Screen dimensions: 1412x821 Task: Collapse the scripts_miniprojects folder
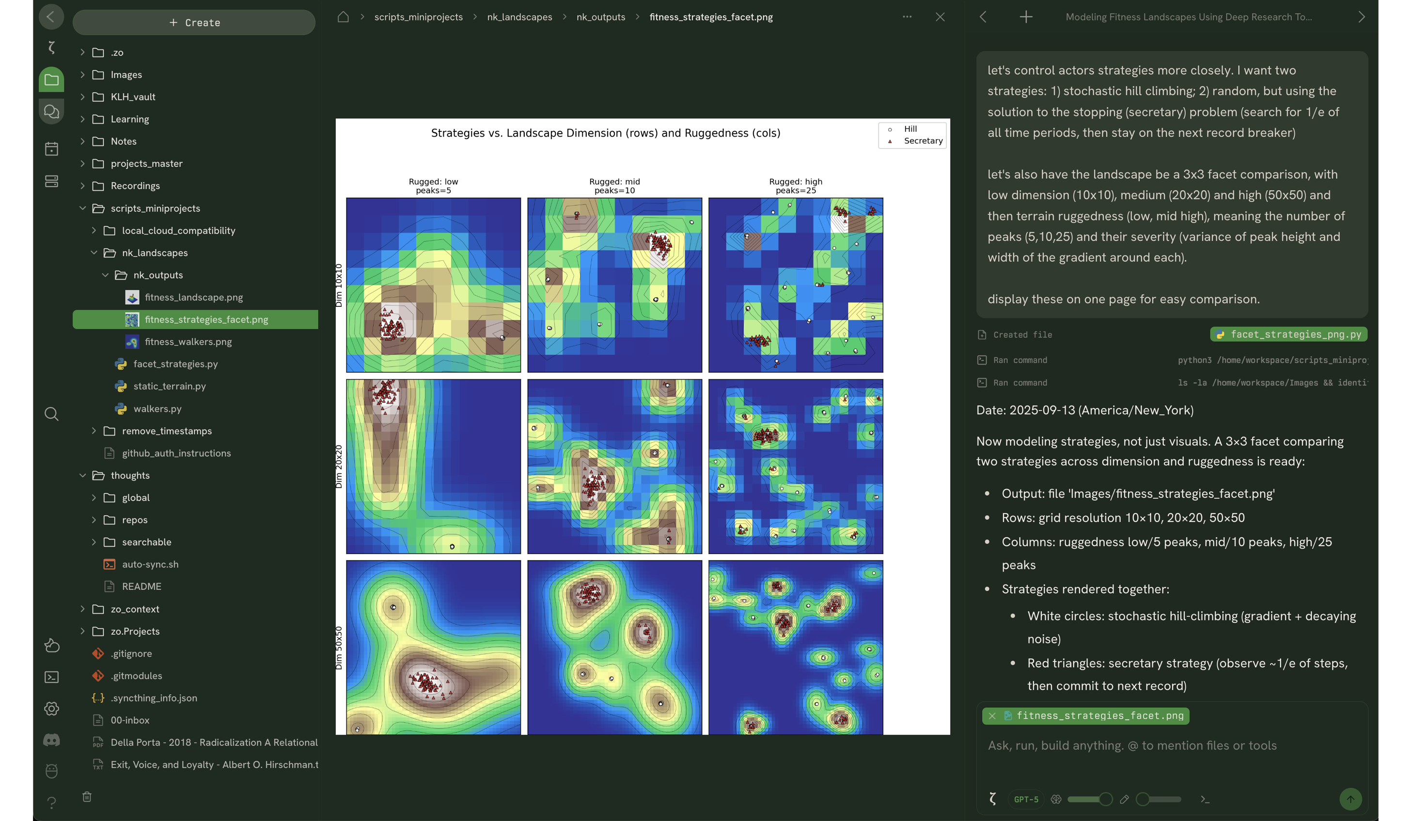[x=82, y=208]
